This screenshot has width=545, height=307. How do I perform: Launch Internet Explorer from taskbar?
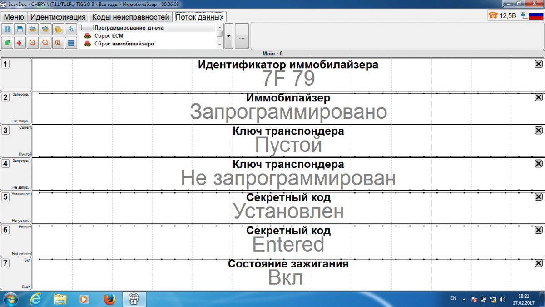pyautogui.click(x=36, y=299)
